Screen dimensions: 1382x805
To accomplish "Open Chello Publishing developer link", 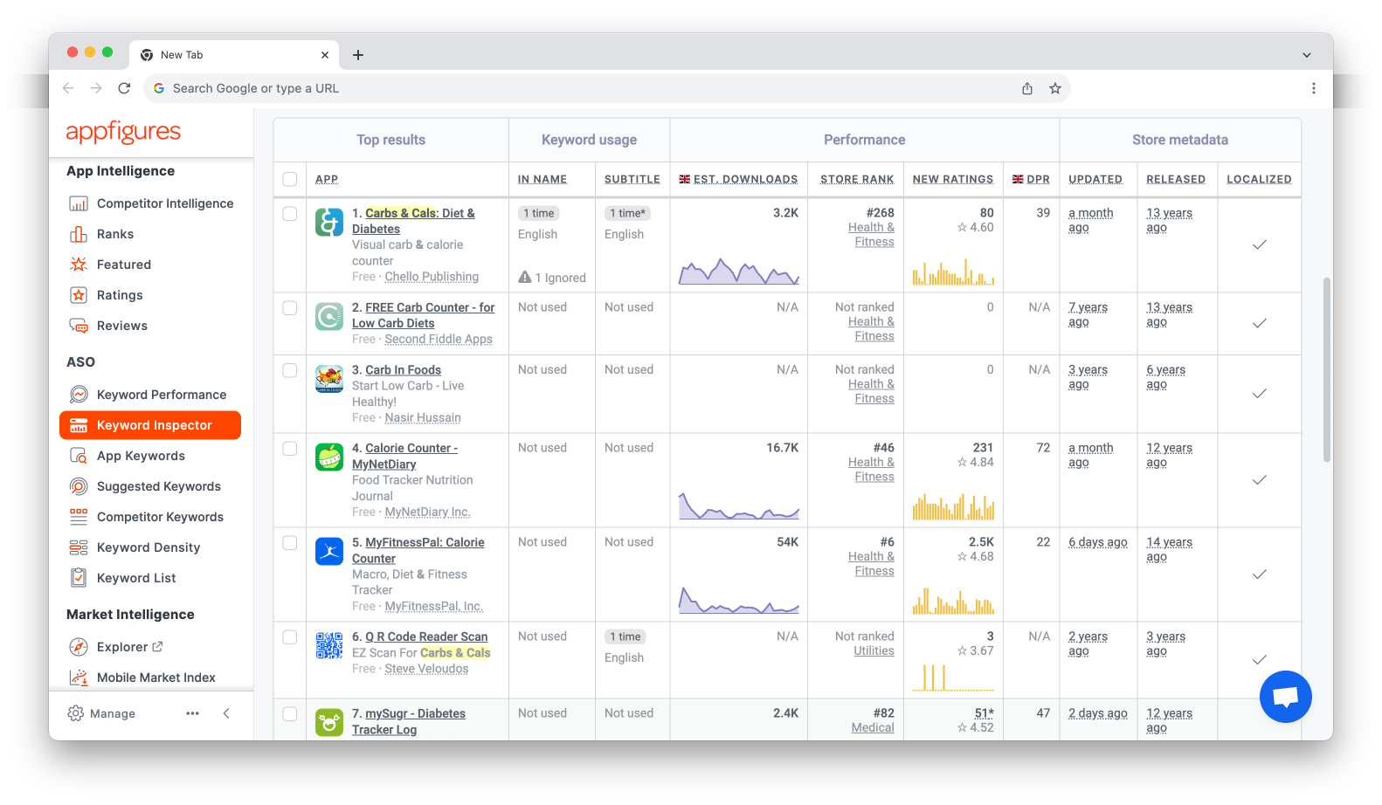I will point(432,277).
